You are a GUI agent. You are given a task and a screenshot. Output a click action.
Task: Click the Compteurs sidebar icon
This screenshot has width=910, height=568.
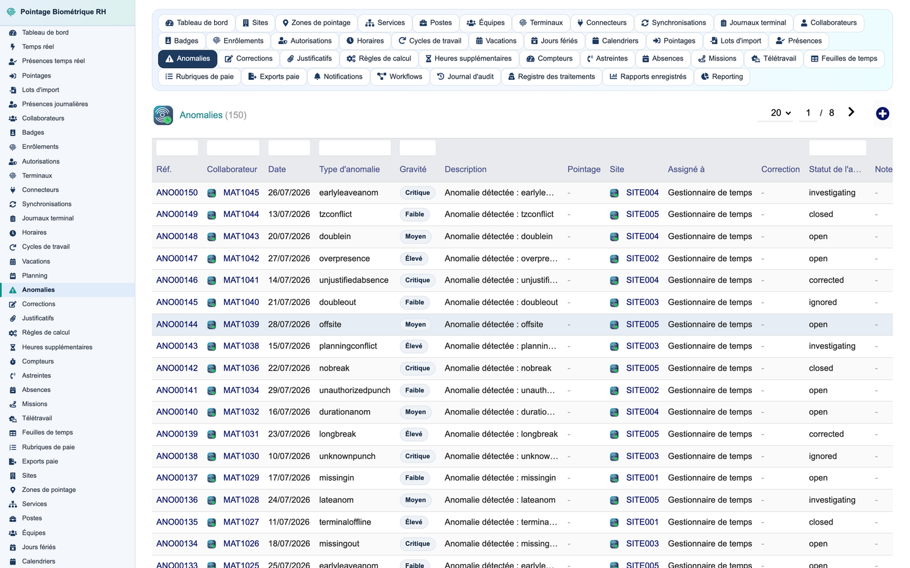(13, 362)
